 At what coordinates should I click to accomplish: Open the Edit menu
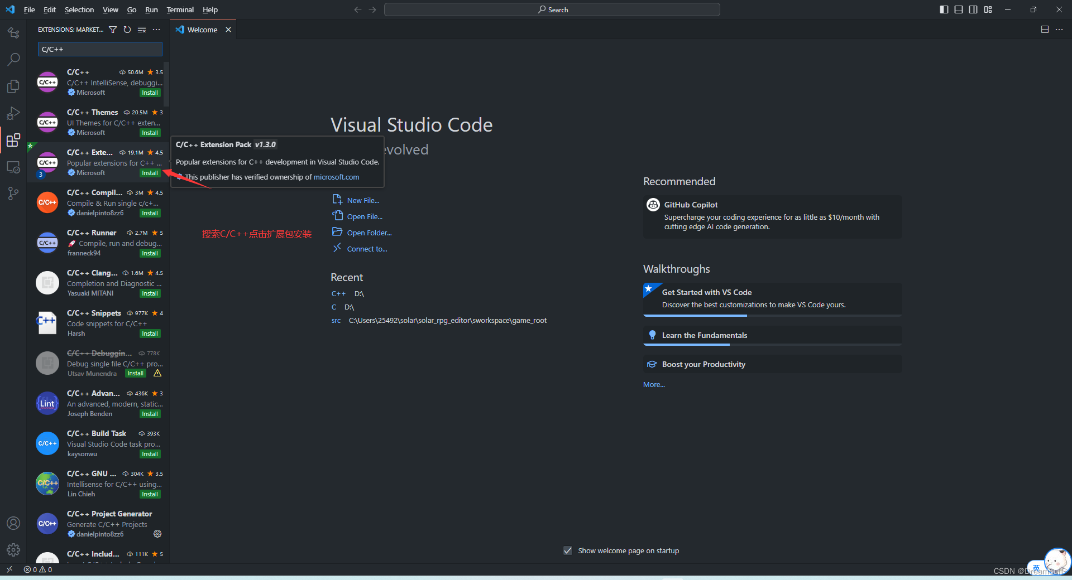(x=50, y=9)
